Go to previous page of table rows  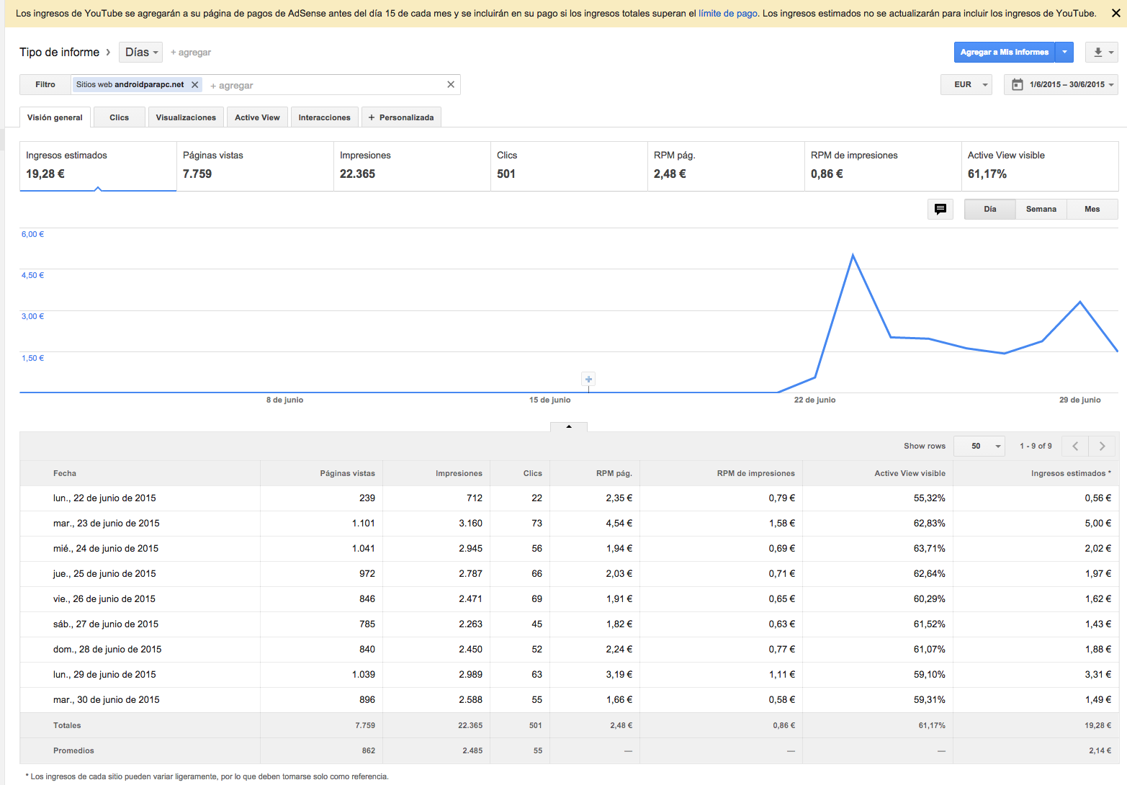1075,446
